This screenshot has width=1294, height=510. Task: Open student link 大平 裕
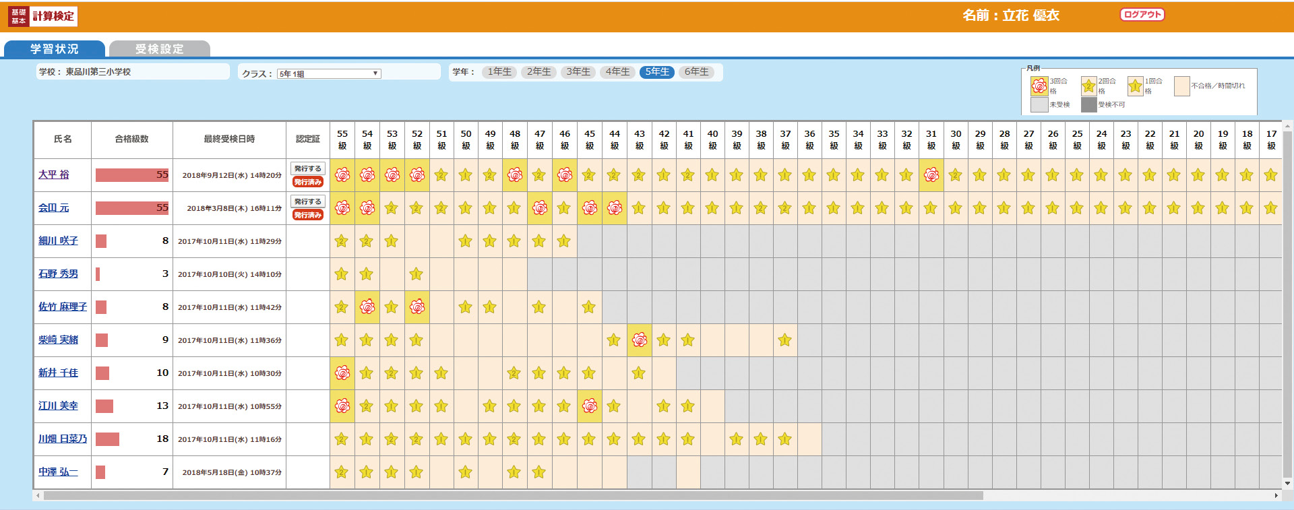pos(54,174)
